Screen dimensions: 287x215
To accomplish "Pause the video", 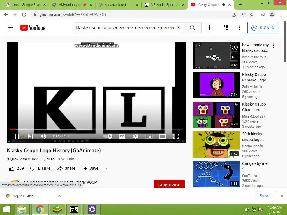I will tap(17, 136).
